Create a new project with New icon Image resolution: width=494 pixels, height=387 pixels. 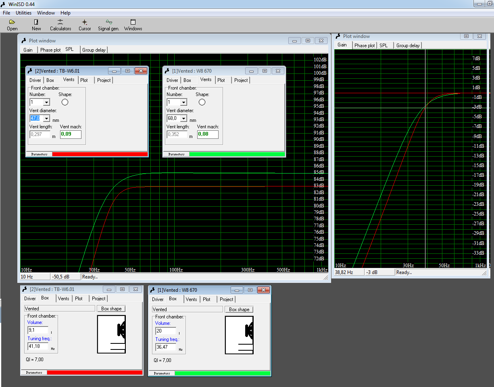36,25
